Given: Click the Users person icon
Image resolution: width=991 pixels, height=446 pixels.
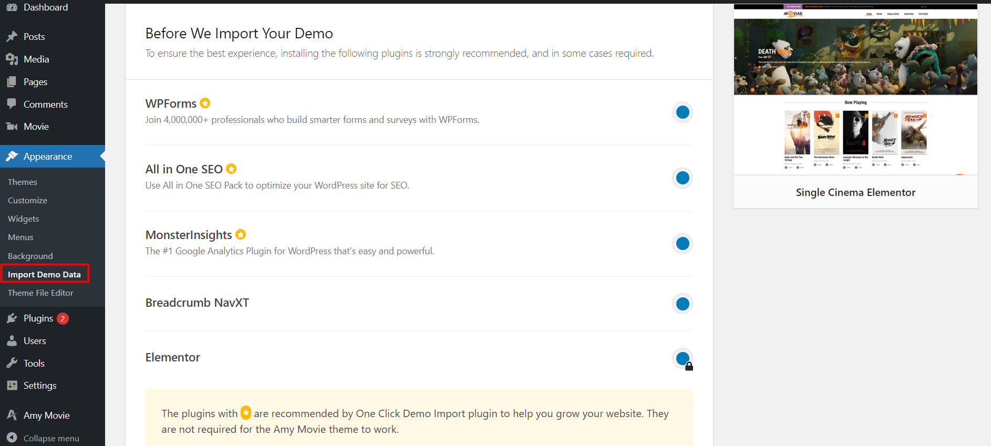Looking at the screenshot, I should coord(12,340).
